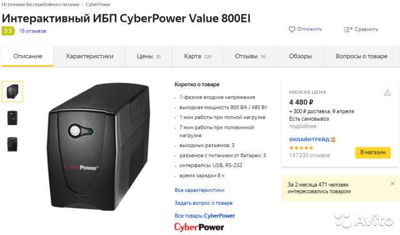Click the CyberPower brand logo below links
The image size is (400, 235).
click(x=199, y=227)
